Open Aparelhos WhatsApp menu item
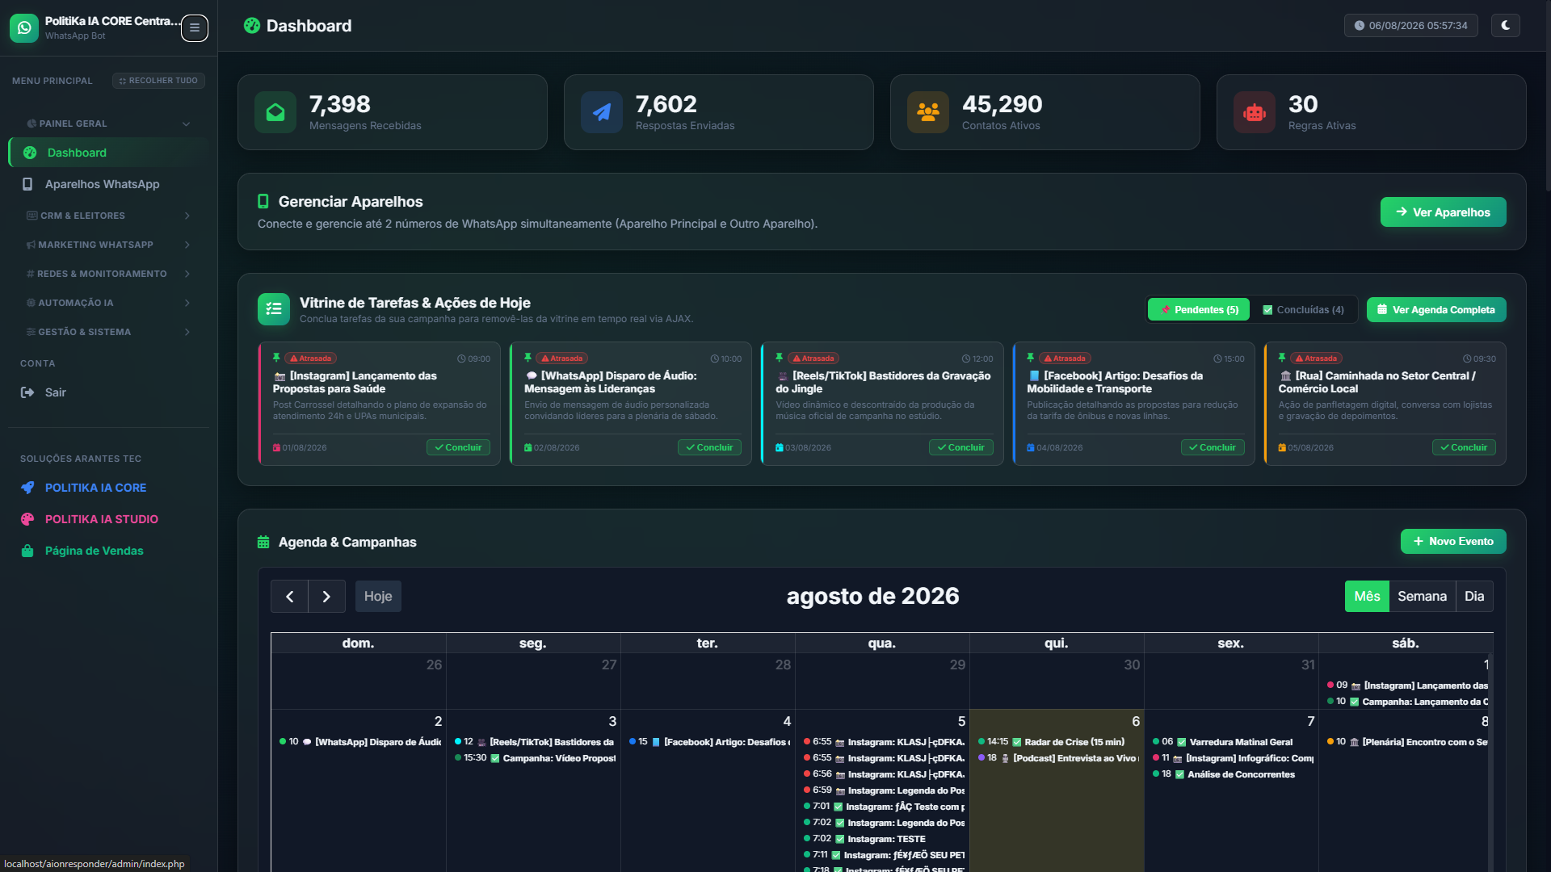 pos(109,184)
